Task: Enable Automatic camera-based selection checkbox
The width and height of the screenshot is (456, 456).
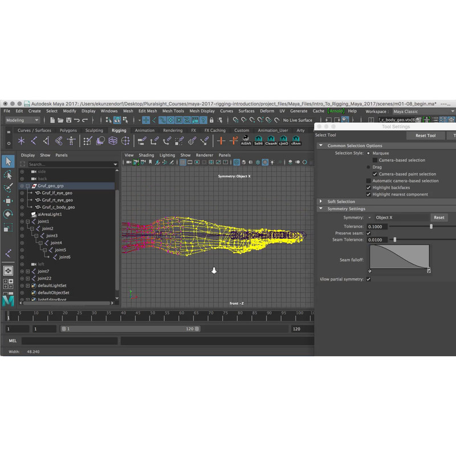Action: click(x=368, y=181)
